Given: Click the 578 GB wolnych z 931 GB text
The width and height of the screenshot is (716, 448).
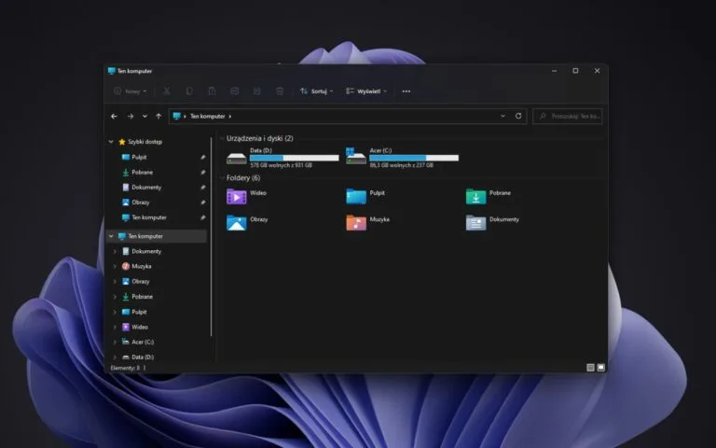Looking at the screenshot, I should [x=282, y=165].
